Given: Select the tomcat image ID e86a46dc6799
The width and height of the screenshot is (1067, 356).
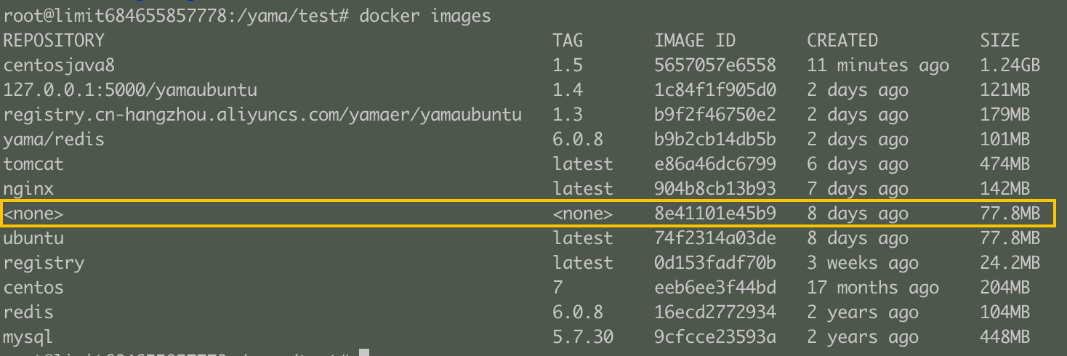Looking at the screenshot, I should tap(715, 164).
